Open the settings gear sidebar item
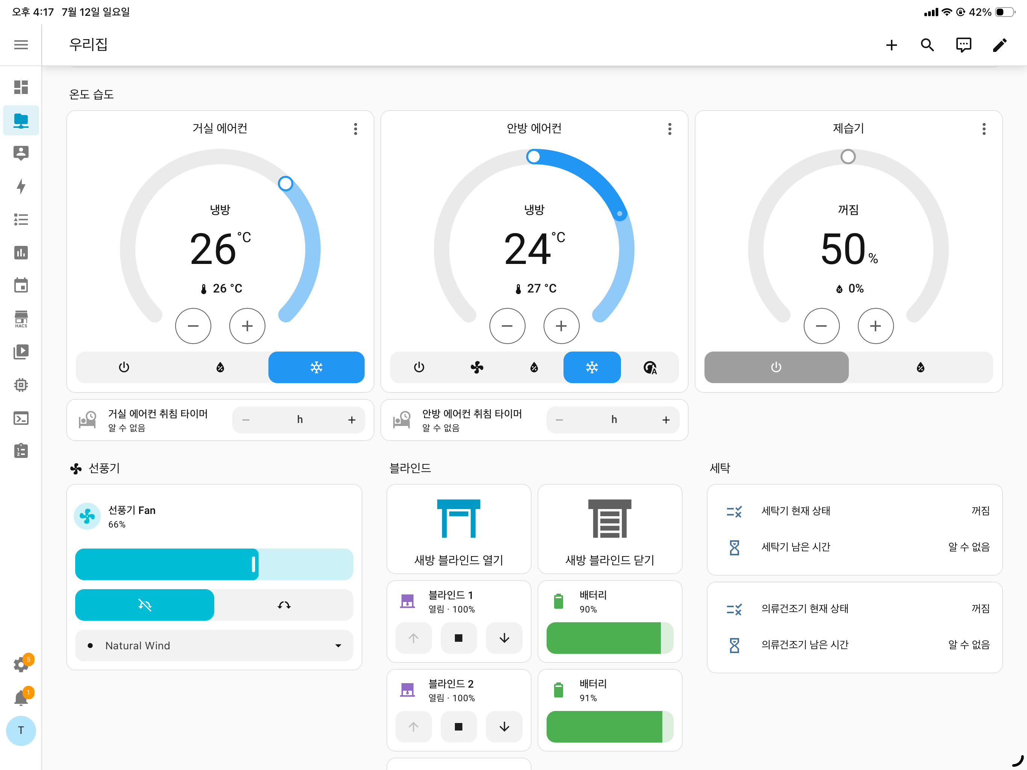Viewport: 1027px width, 770px height. pos(21,664)
